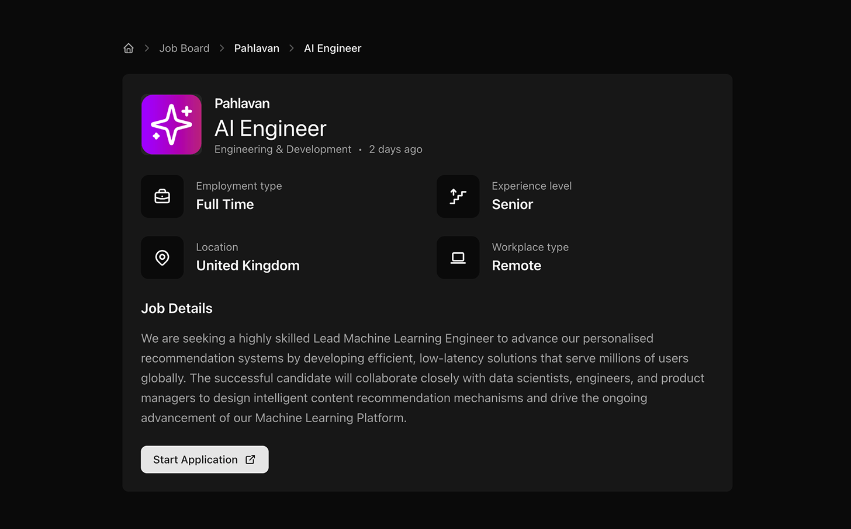The image size is (851, 529).
Task: Click the Remote workplace value
Action: 517,266
